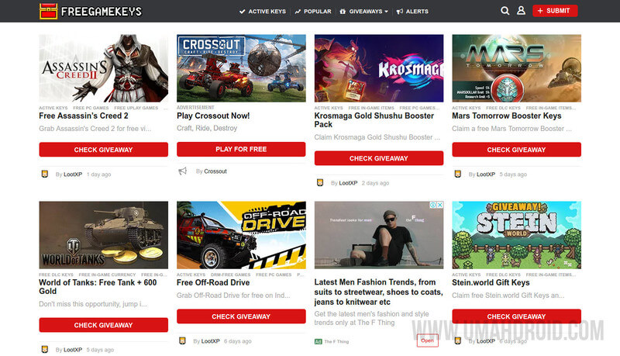Click FREE IN-GAME CURRENCY tag above World of Tanks
This screenshot has width=620, height=356.
pyautogui.click(x=107, y=275)
